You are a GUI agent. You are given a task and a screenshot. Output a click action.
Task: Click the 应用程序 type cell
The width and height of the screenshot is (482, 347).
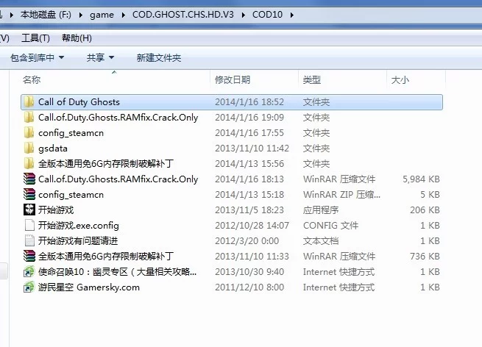tap(321, 210)
